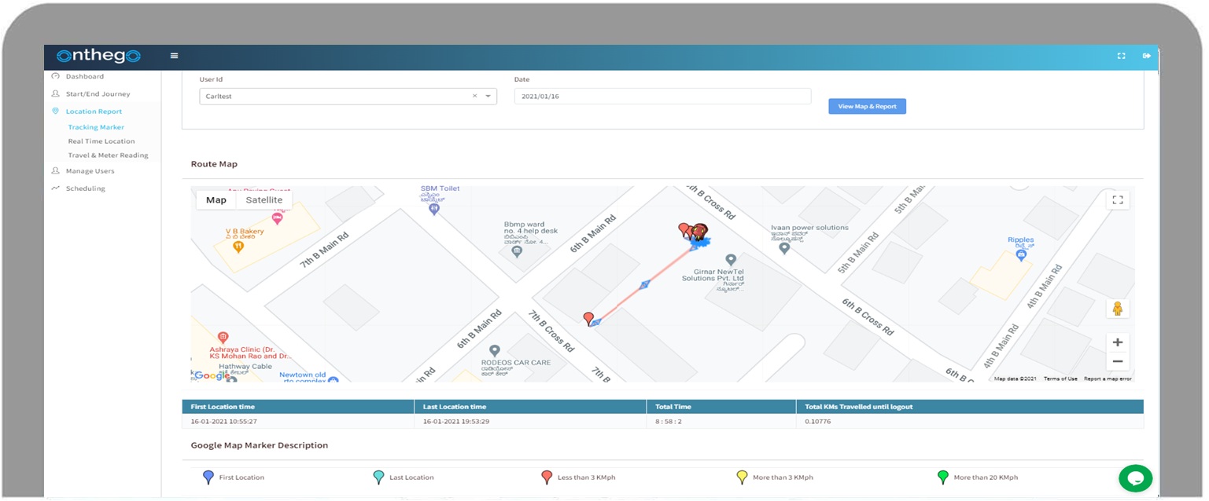Click the Ashraya Clinic map pin
Image resolution: width=1209 pixels, height=501 pixels.
pyautogui.click(x=223, y=338)
